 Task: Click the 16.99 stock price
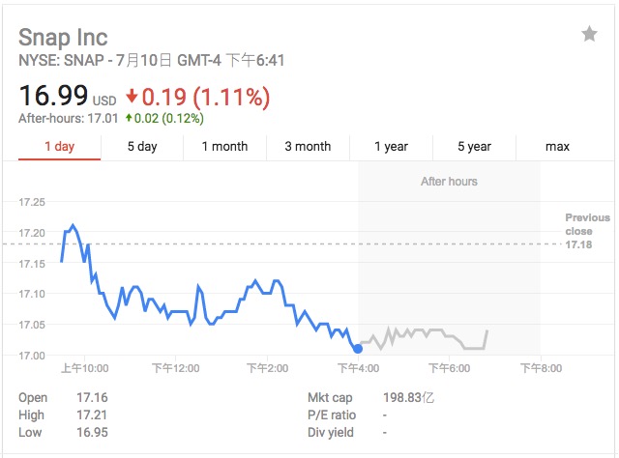(x=53, y=97)
